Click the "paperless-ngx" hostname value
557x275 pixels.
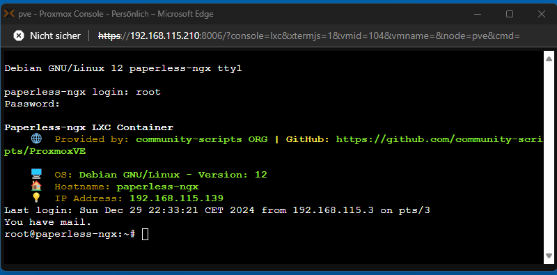157,187
